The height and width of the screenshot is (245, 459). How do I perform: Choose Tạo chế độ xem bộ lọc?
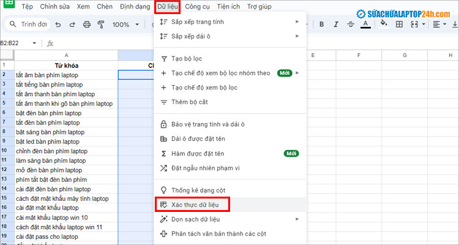[x=230, y=88]
